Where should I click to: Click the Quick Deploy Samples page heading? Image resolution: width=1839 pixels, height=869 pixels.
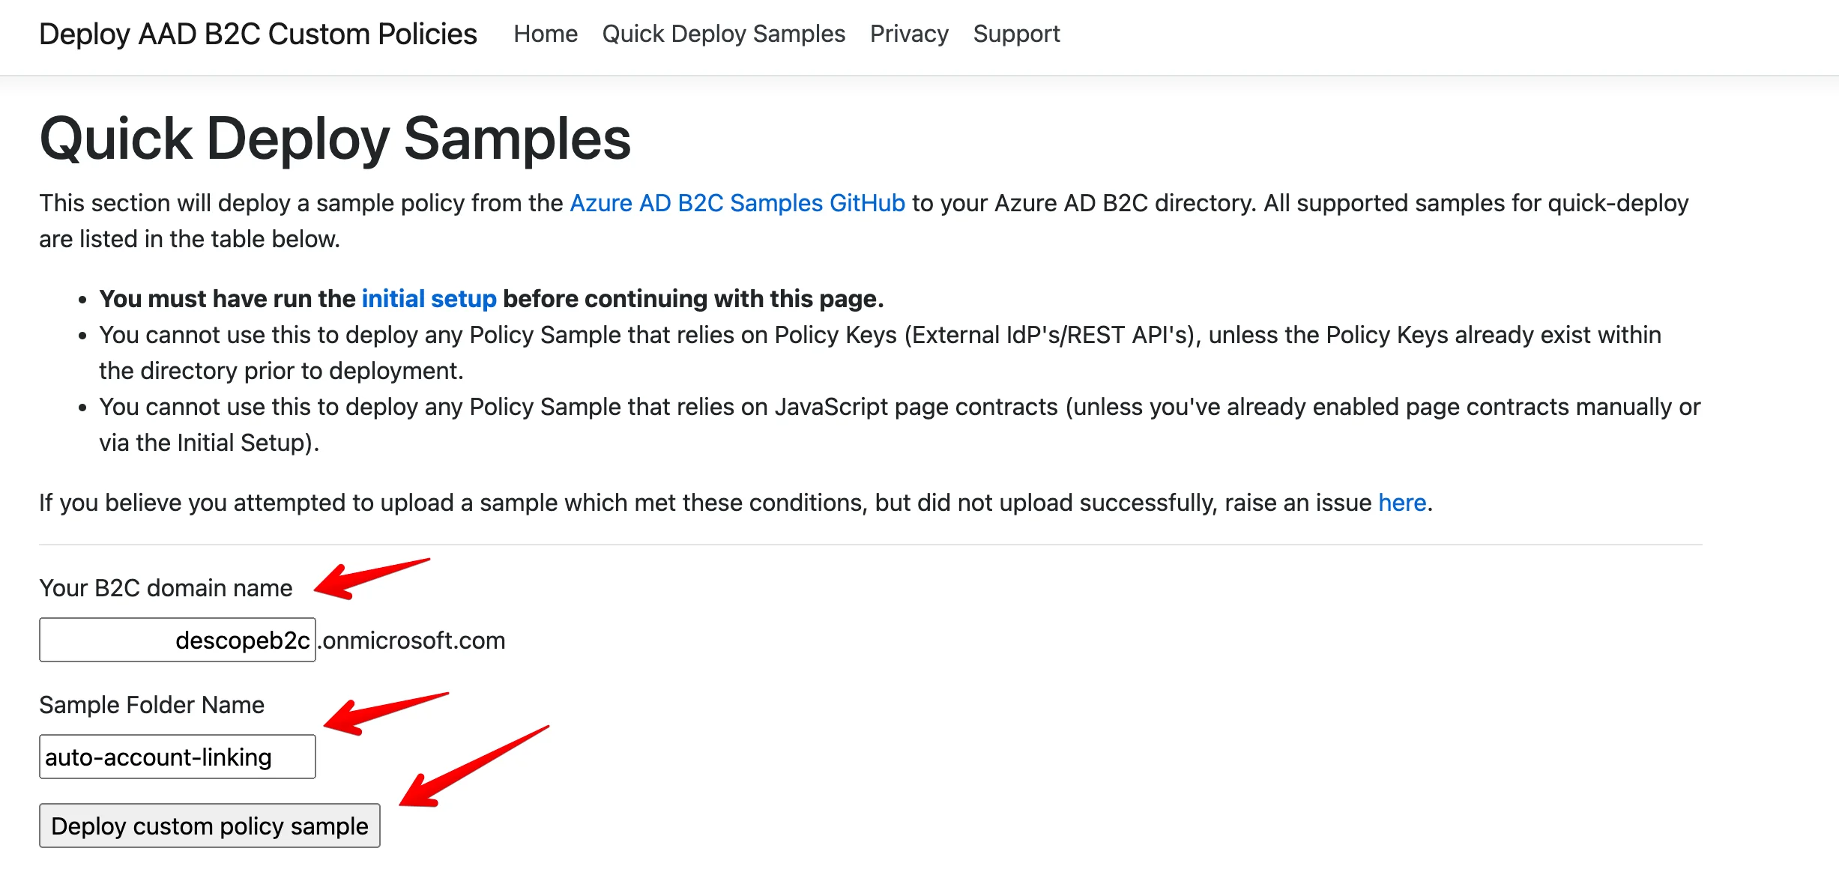pos(335,139)
